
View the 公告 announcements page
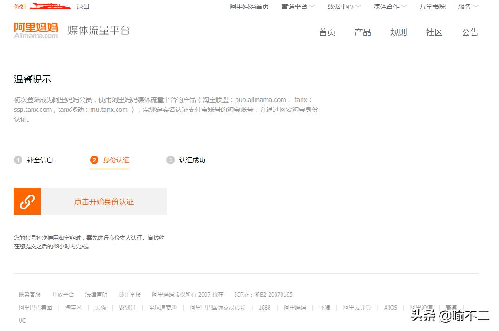tap(469, 32)
